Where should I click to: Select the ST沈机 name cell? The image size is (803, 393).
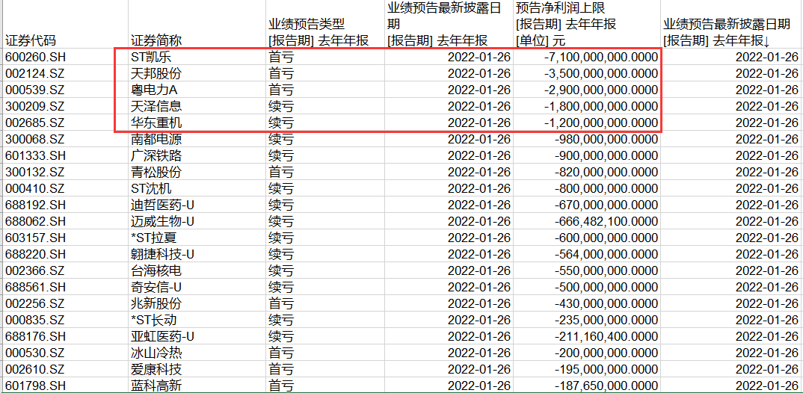197,188
